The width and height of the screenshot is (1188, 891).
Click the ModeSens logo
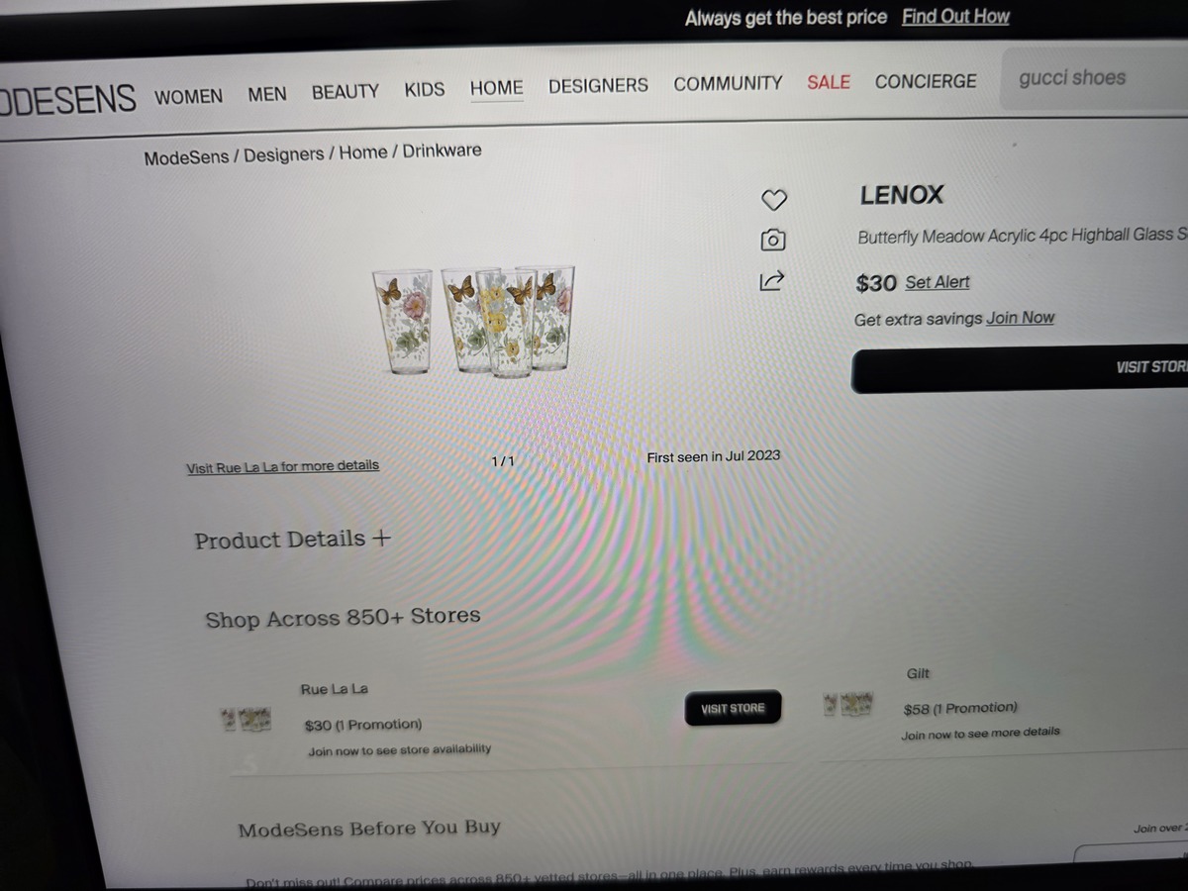click(67, 99)
